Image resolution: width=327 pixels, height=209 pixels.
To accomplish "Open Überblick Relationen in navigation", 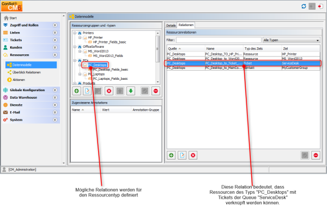I will 27,72.
